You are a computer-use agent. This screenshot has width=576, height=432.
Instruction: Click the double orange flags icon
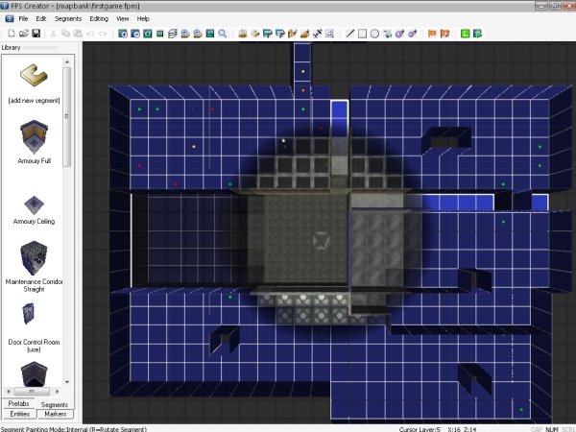pos(444,34)
